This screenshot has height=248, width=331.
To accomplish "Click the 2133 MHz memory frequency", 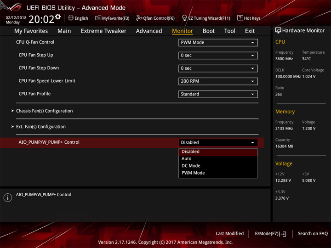I will click(x=284, y=129).
